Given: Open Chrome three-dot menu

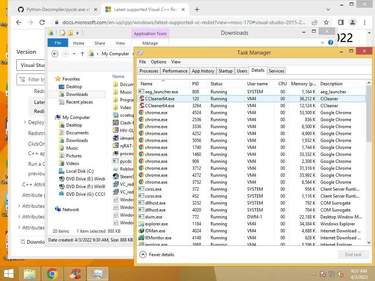Looking at the screenshot, I should point(364,22).
